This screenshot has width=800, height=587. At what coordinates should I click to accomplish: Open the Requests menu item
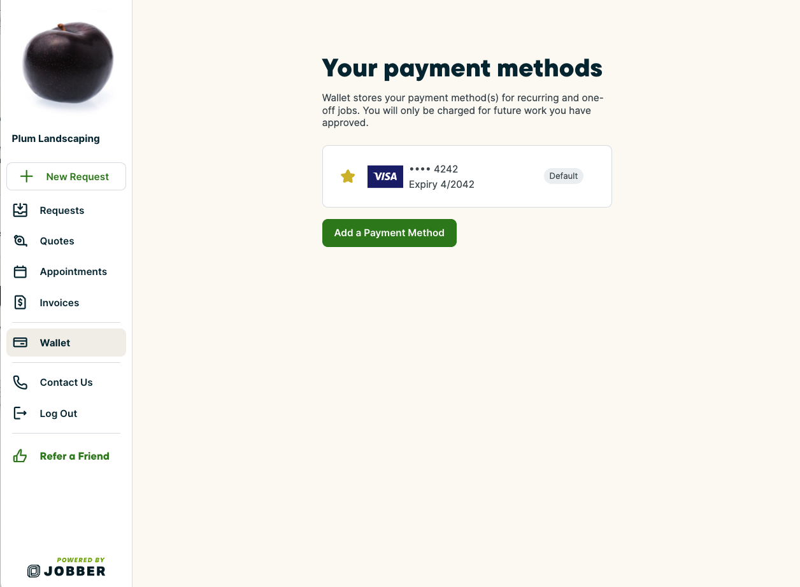click(62, 210)
